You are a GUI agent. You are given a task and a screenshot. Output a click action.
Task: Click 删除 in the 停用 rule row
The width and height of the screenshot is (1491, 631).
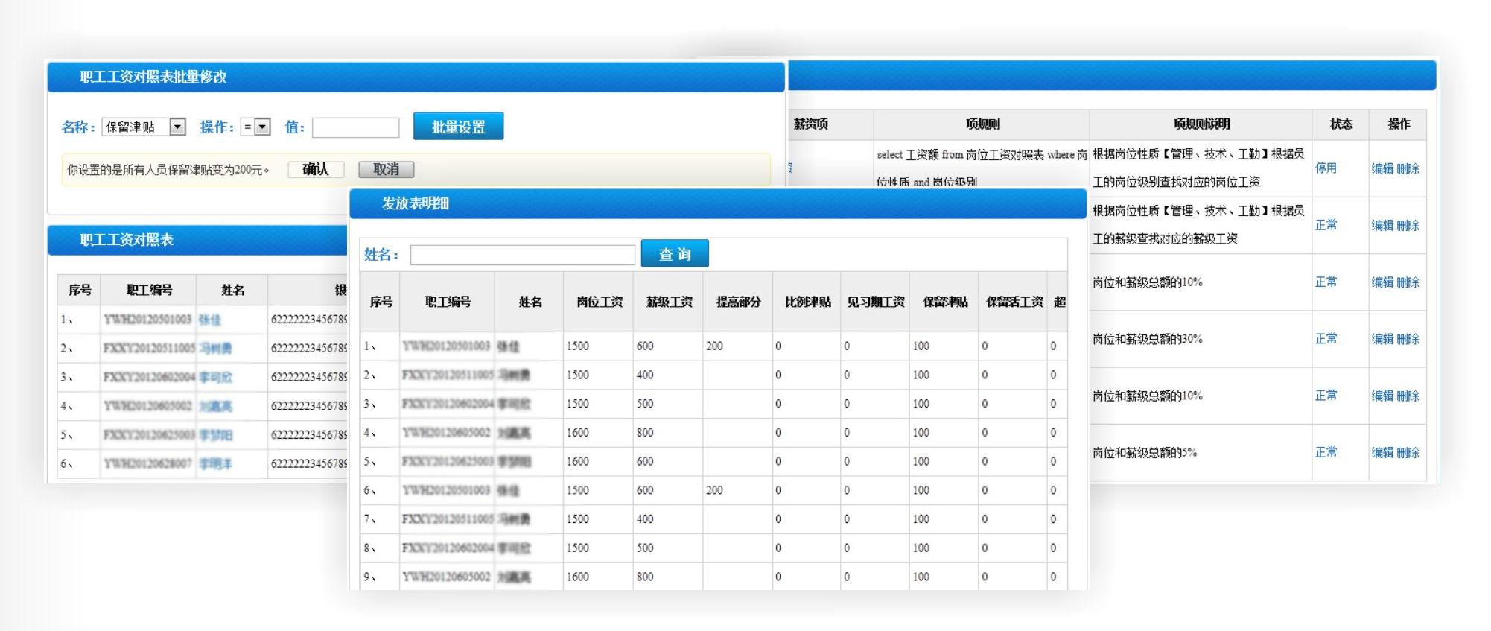1408,168
